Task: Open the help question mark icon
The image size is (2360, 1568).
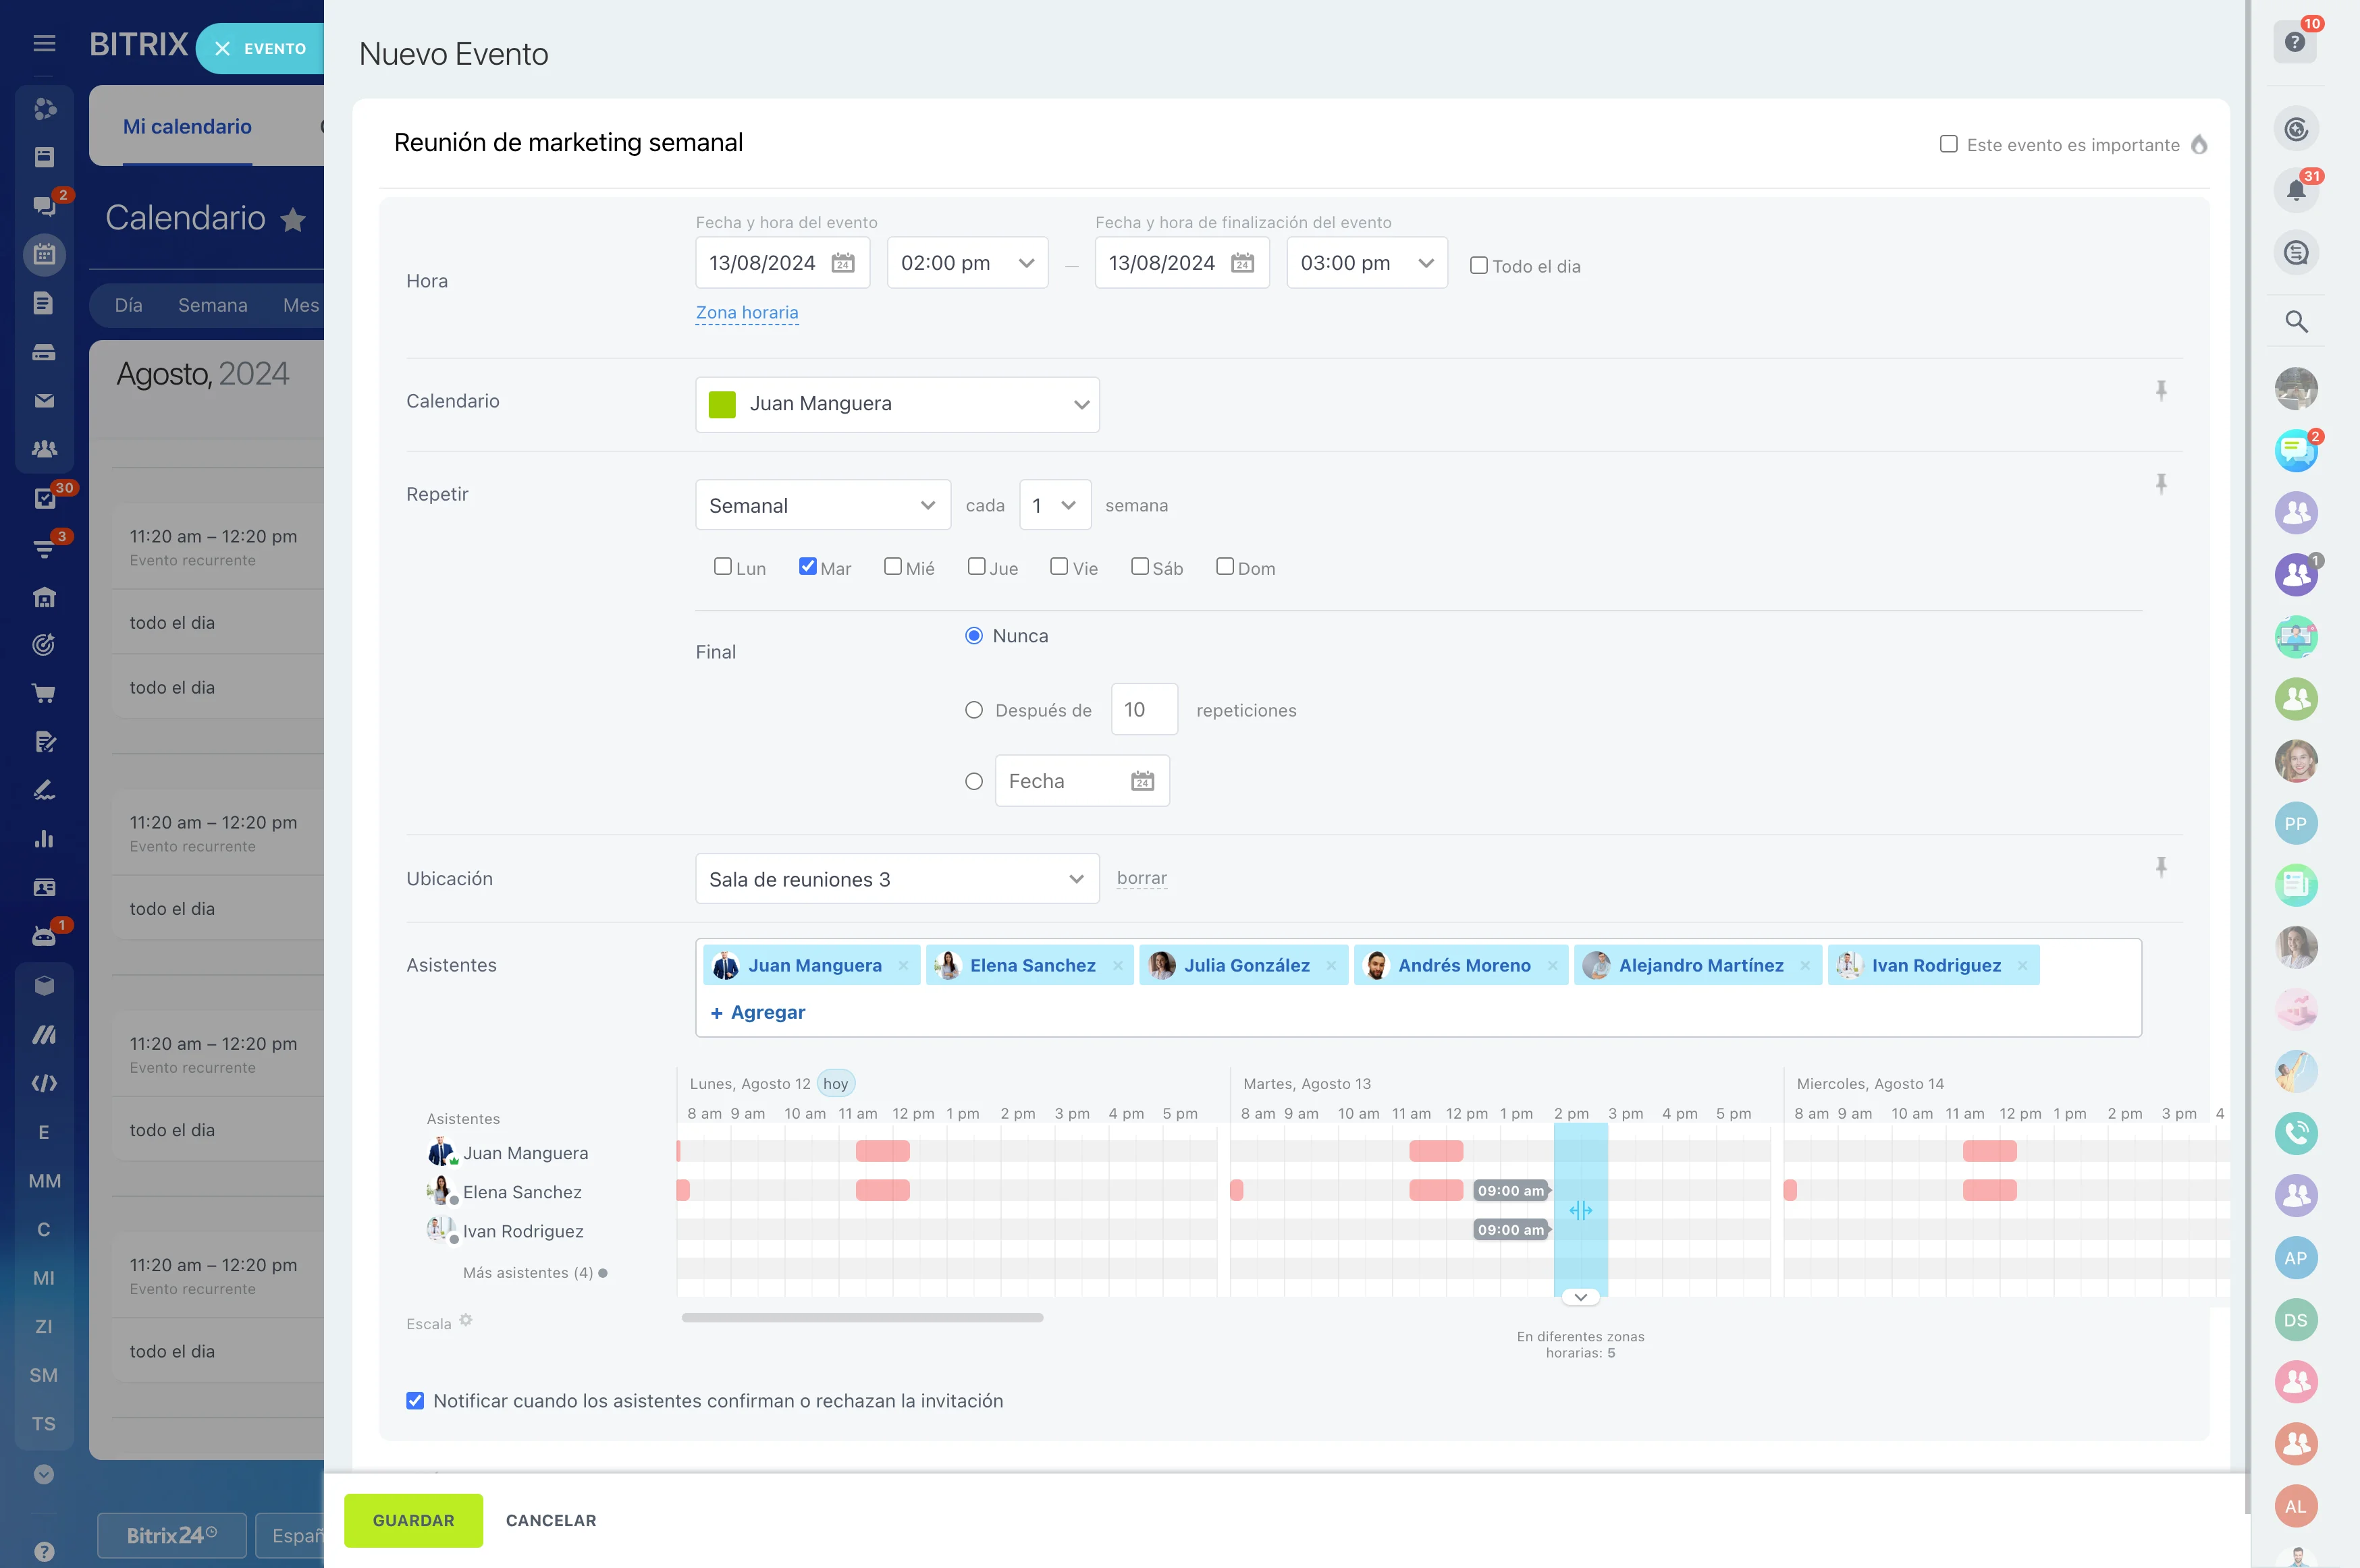Action: 2295,42
